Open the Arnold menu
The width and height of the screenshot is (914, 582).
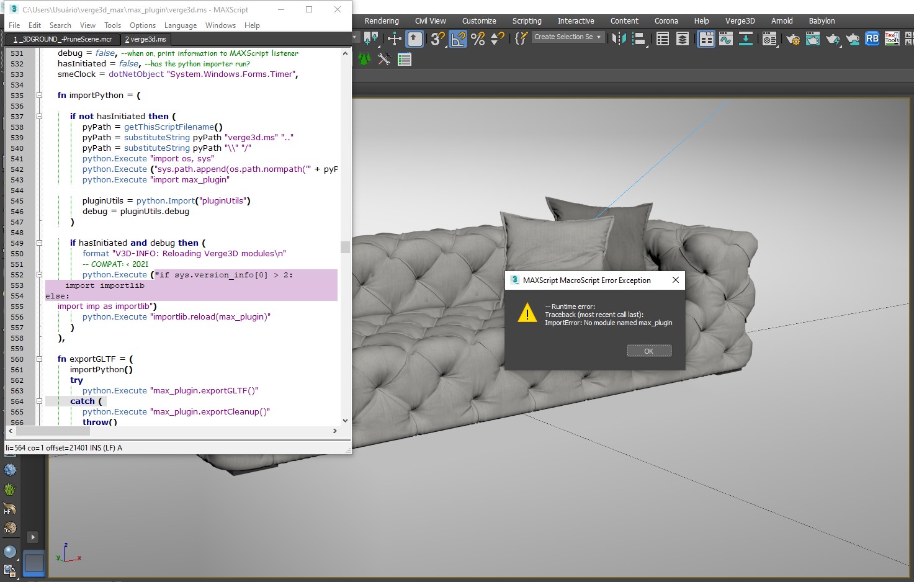[782, 20]
